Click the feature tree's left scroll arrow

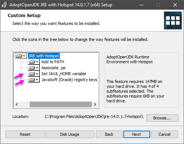pos(17,105)
